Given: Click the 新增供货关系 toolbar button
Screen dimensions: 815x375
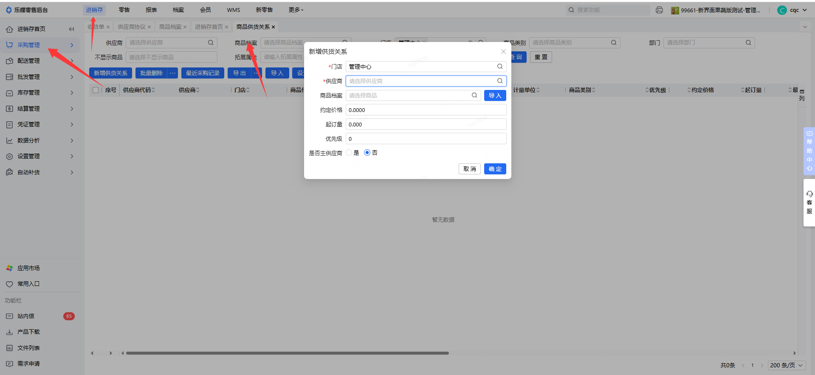Looking at the screenshot, I should (110, 73).
